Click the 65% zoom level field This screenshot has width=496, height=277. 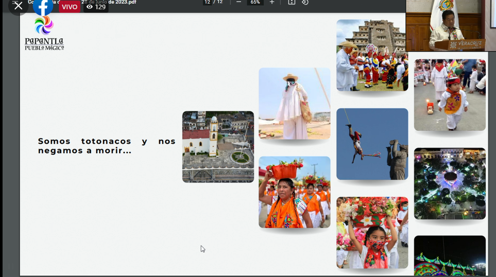click(x=255, y=2)
